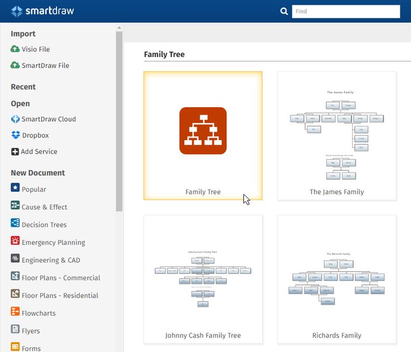
Task: Select the Decision Trees category
Action: tap(44, 225)
